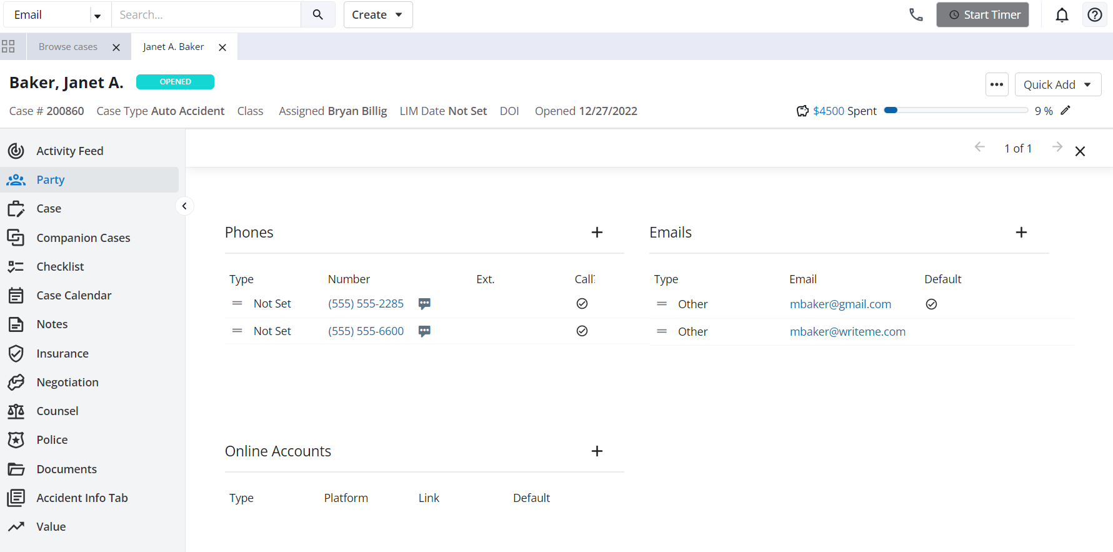The image size is (1113, 552).
Task: Open Accident Info Tab in sidebar
Action: (90, 498)
